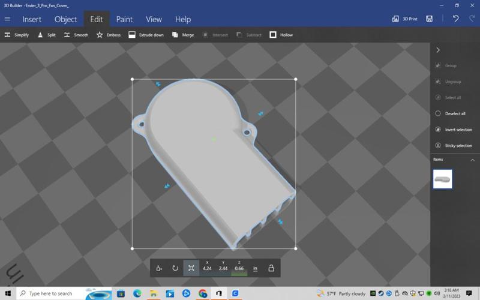This screenshot has width=480, height=300.
Task: Edit the X dimension value 4.24
Action: coord(207,268)
